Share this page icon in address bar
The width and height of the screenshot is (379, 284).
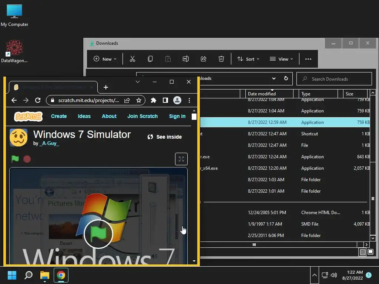(x=127, y=100)
